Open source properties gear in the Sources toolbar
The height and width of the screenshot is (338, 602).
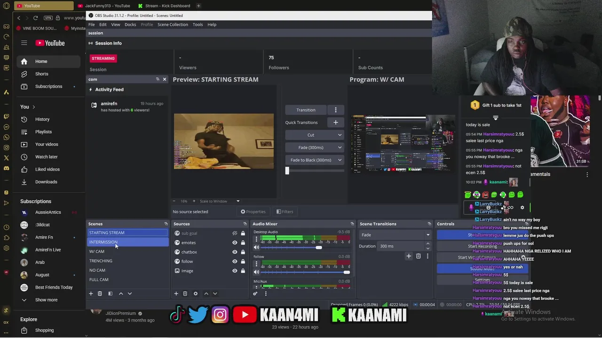196,293
